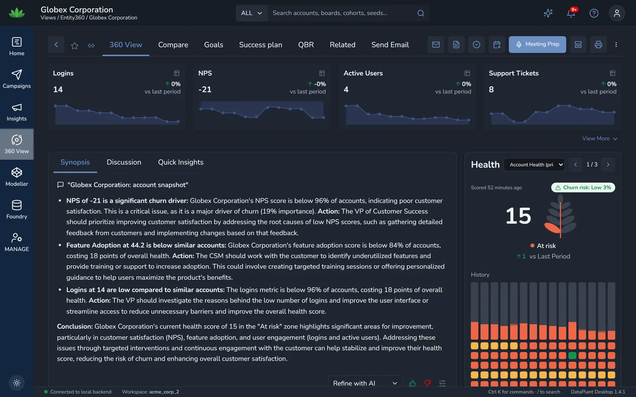636x397 pixels.
Task: Open Campaigns in the sidebar
Action: click(x=17, y=79)
